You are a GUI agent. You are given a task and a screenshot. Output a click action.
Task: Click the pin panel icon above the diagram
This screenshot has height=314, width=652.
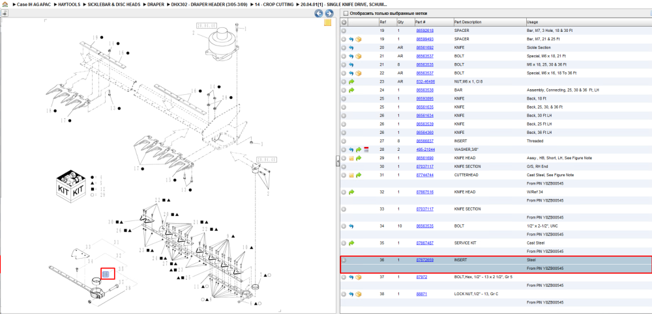pyautogui.click(x=5, y=13)
